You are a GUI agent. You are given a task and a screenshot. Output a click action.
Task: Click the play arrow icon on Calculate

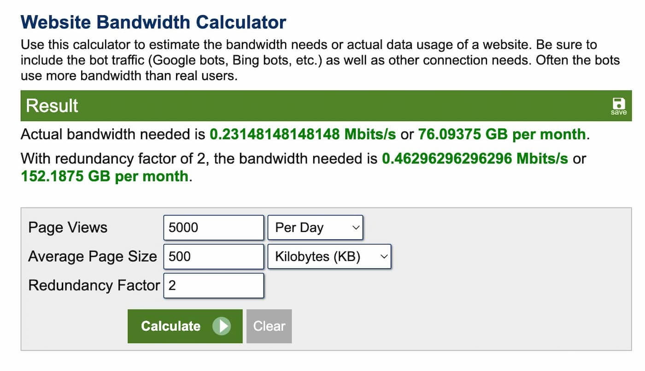click(222, 326)
